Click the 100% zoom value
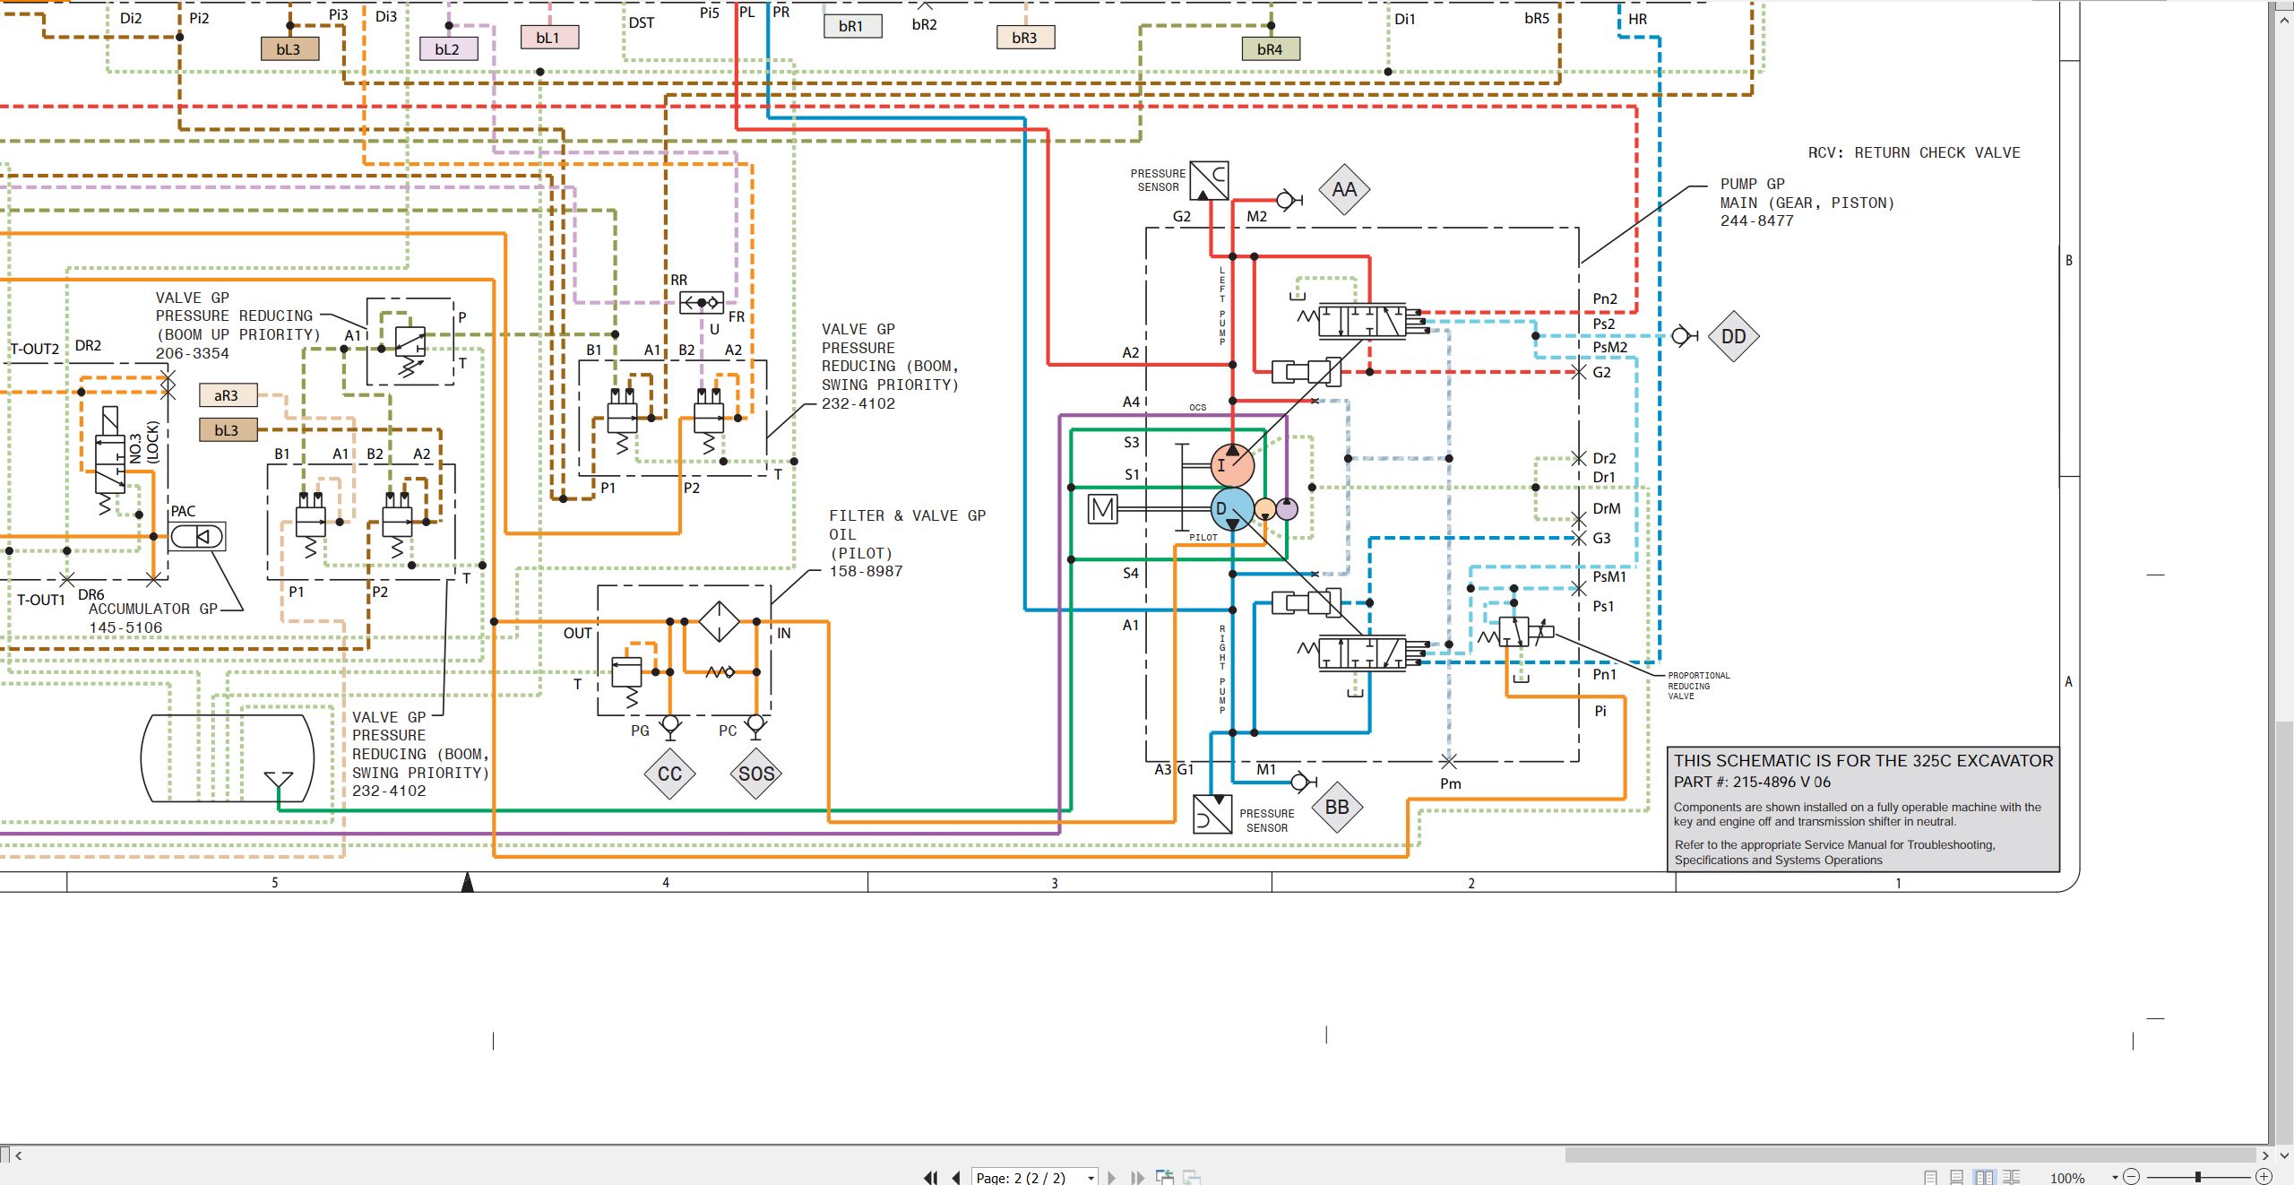The width and height of the screenshot is (2294, 1185). click(2067, 1178)
